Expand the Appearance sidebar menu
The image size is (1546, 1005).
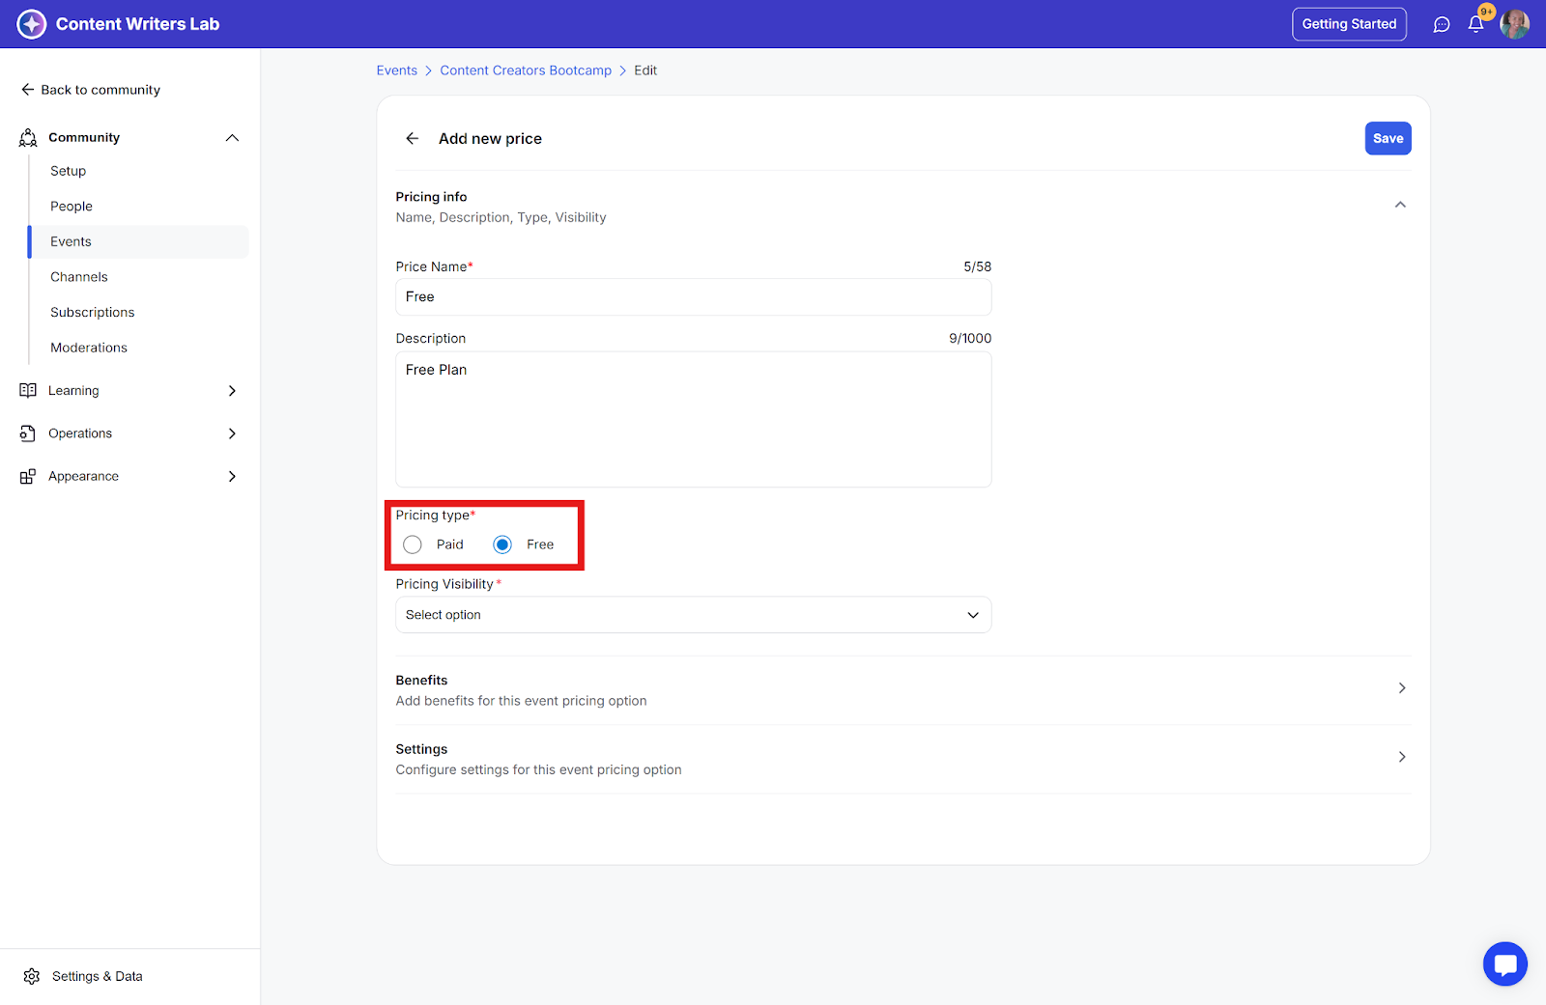pos(232,476)
